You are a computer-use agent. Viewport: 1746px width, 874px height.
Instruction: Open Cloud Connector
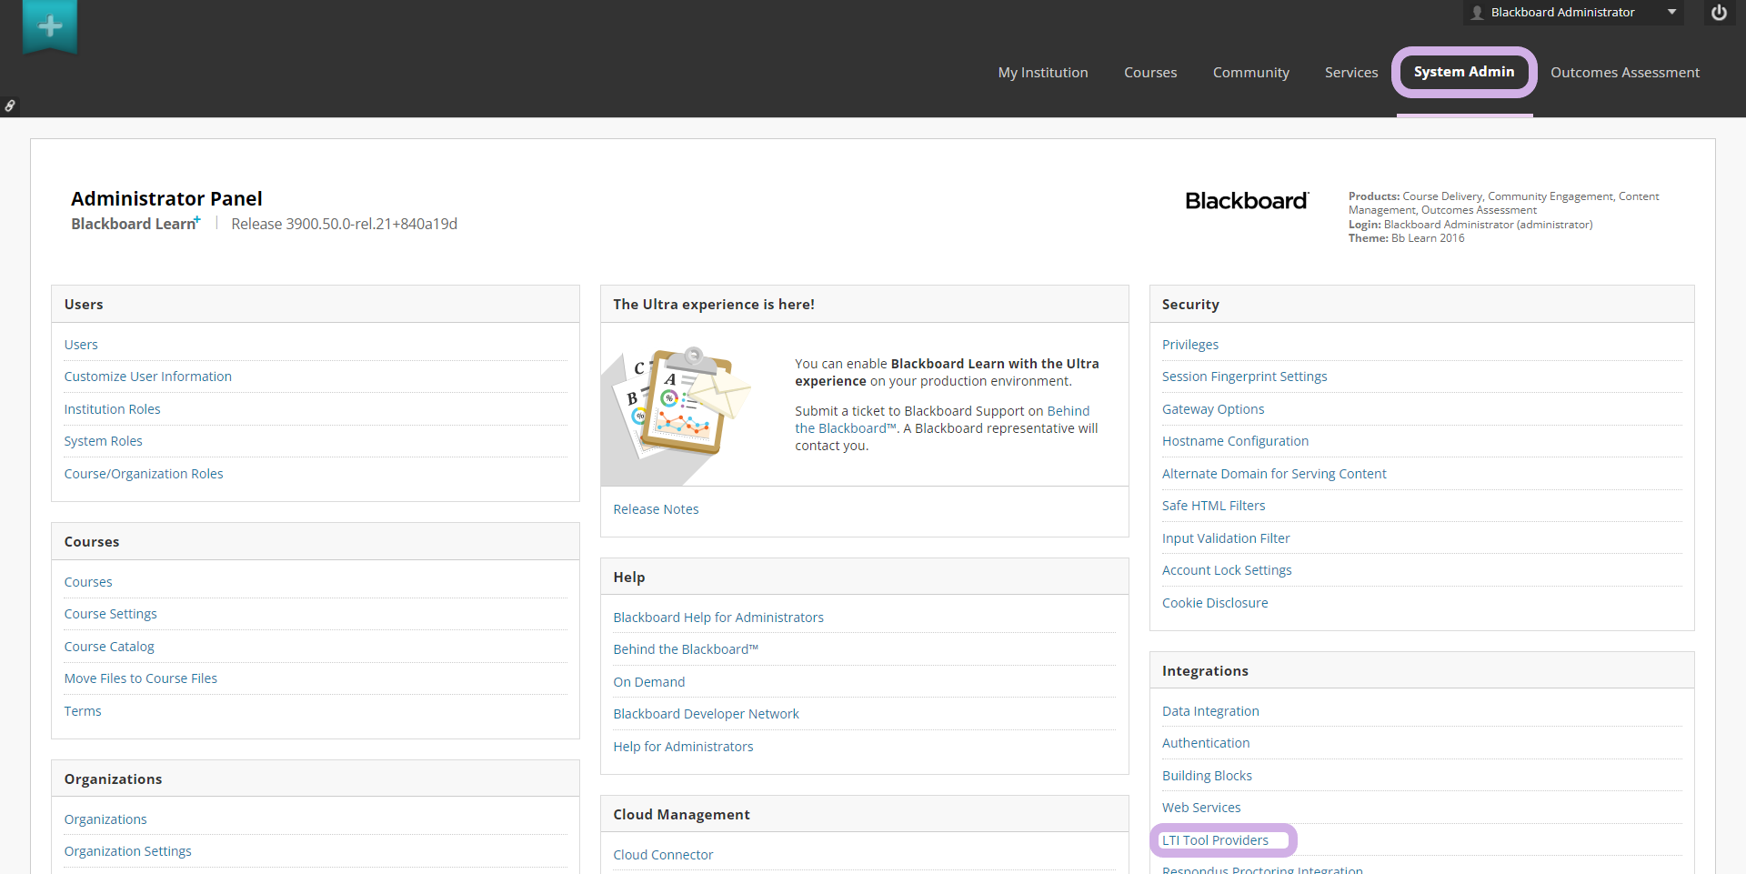click(x=664, y=855)
